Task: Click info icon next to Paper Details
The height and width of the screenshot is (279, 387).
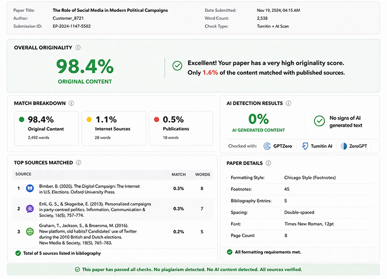Action: [268, 163]
